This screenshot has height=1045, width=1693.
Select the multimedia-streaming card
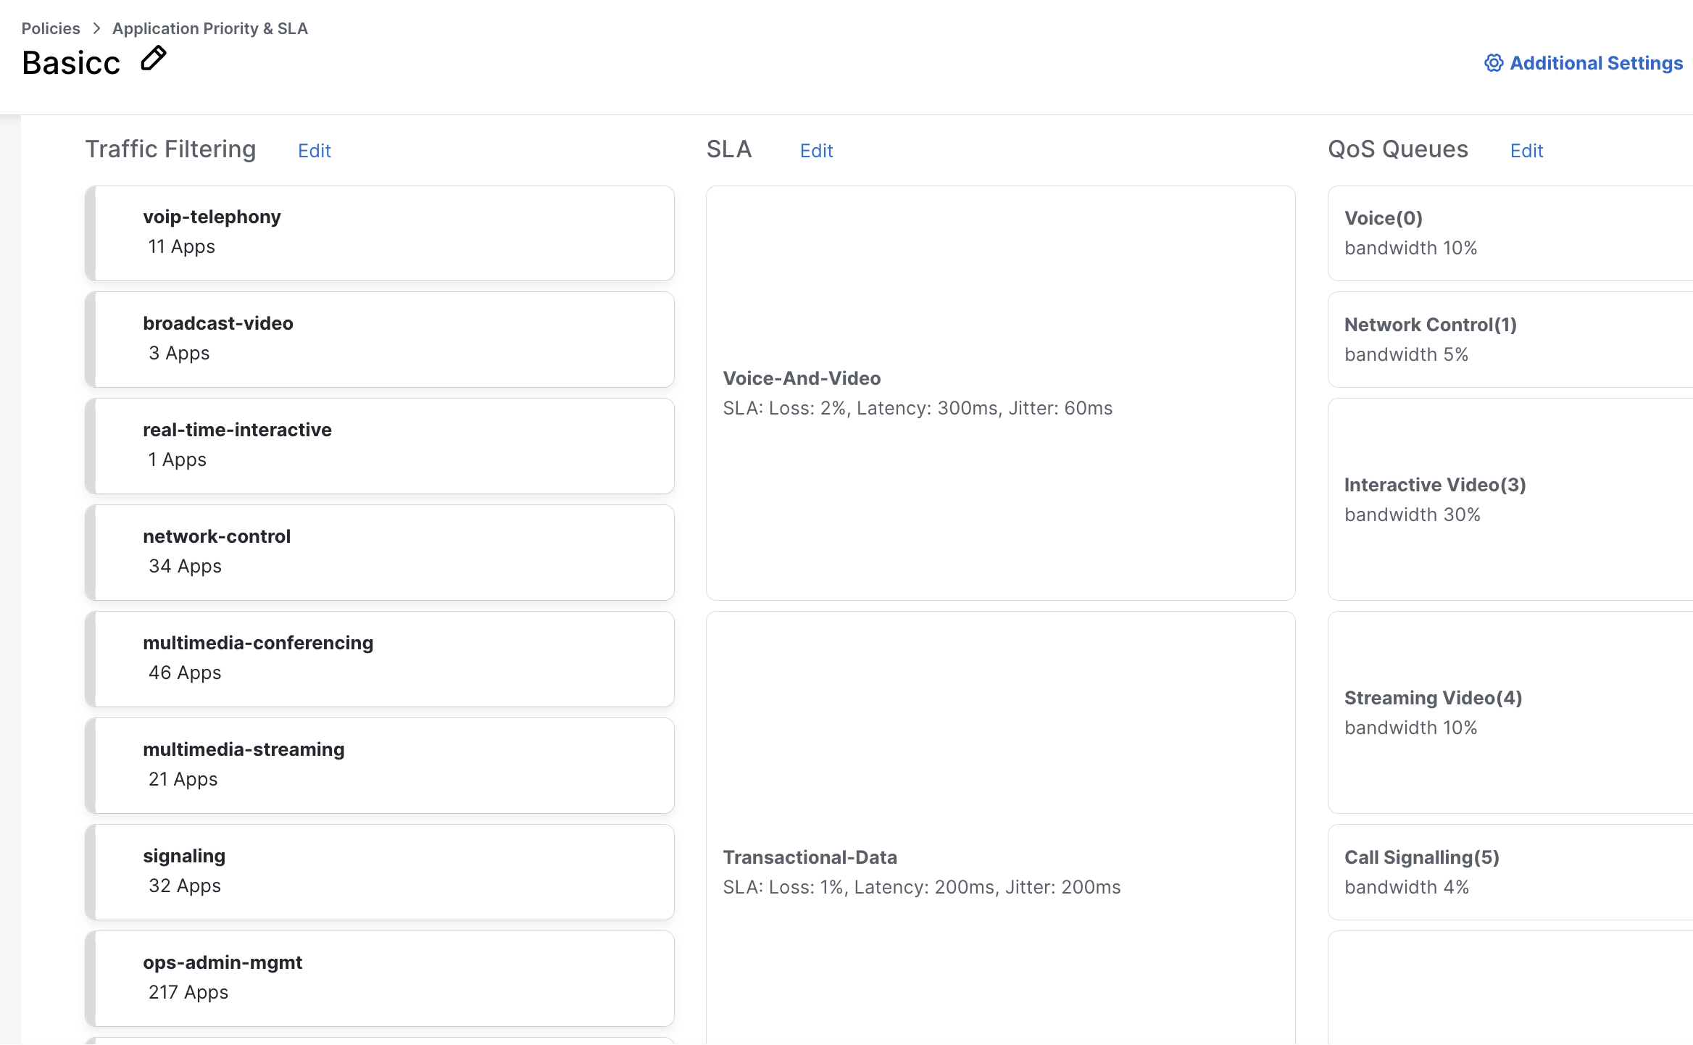380,765
